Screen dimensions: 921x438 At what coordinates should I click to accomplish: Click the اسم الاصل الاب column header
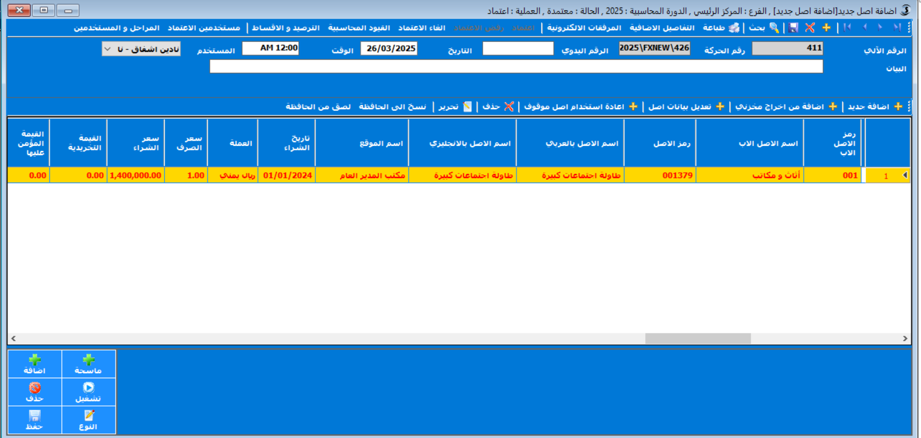749,143
